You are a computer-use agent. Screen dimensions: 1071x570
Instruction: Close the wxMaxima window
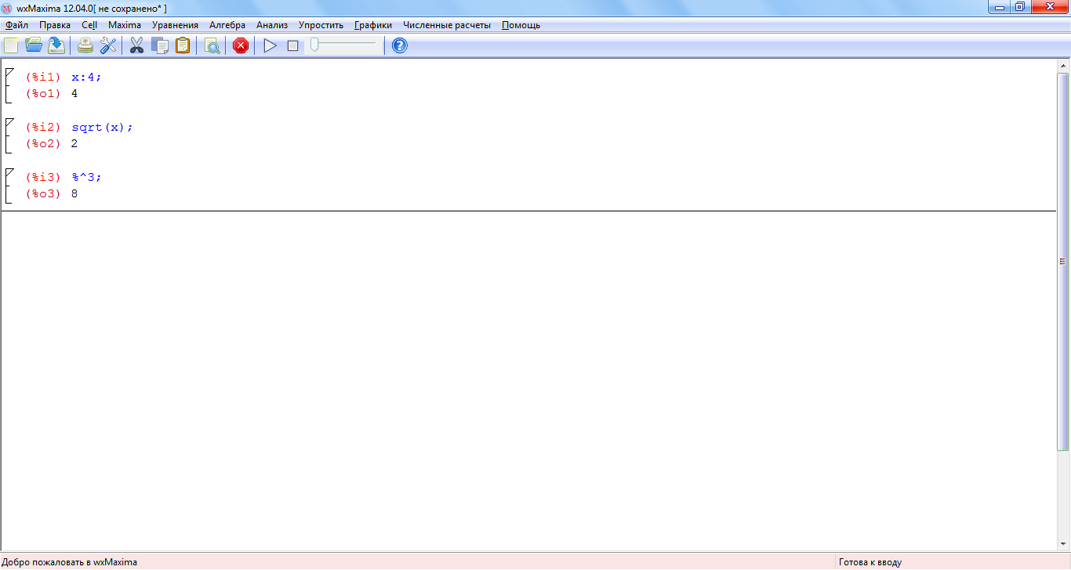pos(1049,7)
